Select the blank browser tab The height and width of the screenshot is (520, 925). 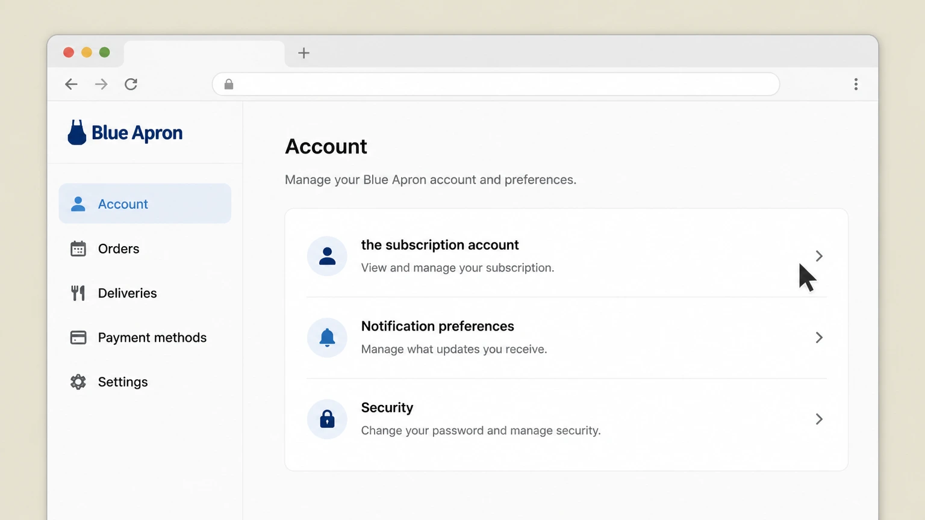pyautogui.click(x=204, y=54)
